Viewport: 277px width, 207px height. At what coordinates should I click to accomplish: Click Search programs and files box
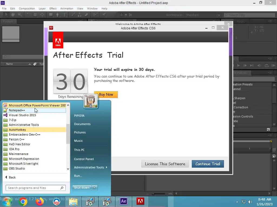(x=35, y=188)
